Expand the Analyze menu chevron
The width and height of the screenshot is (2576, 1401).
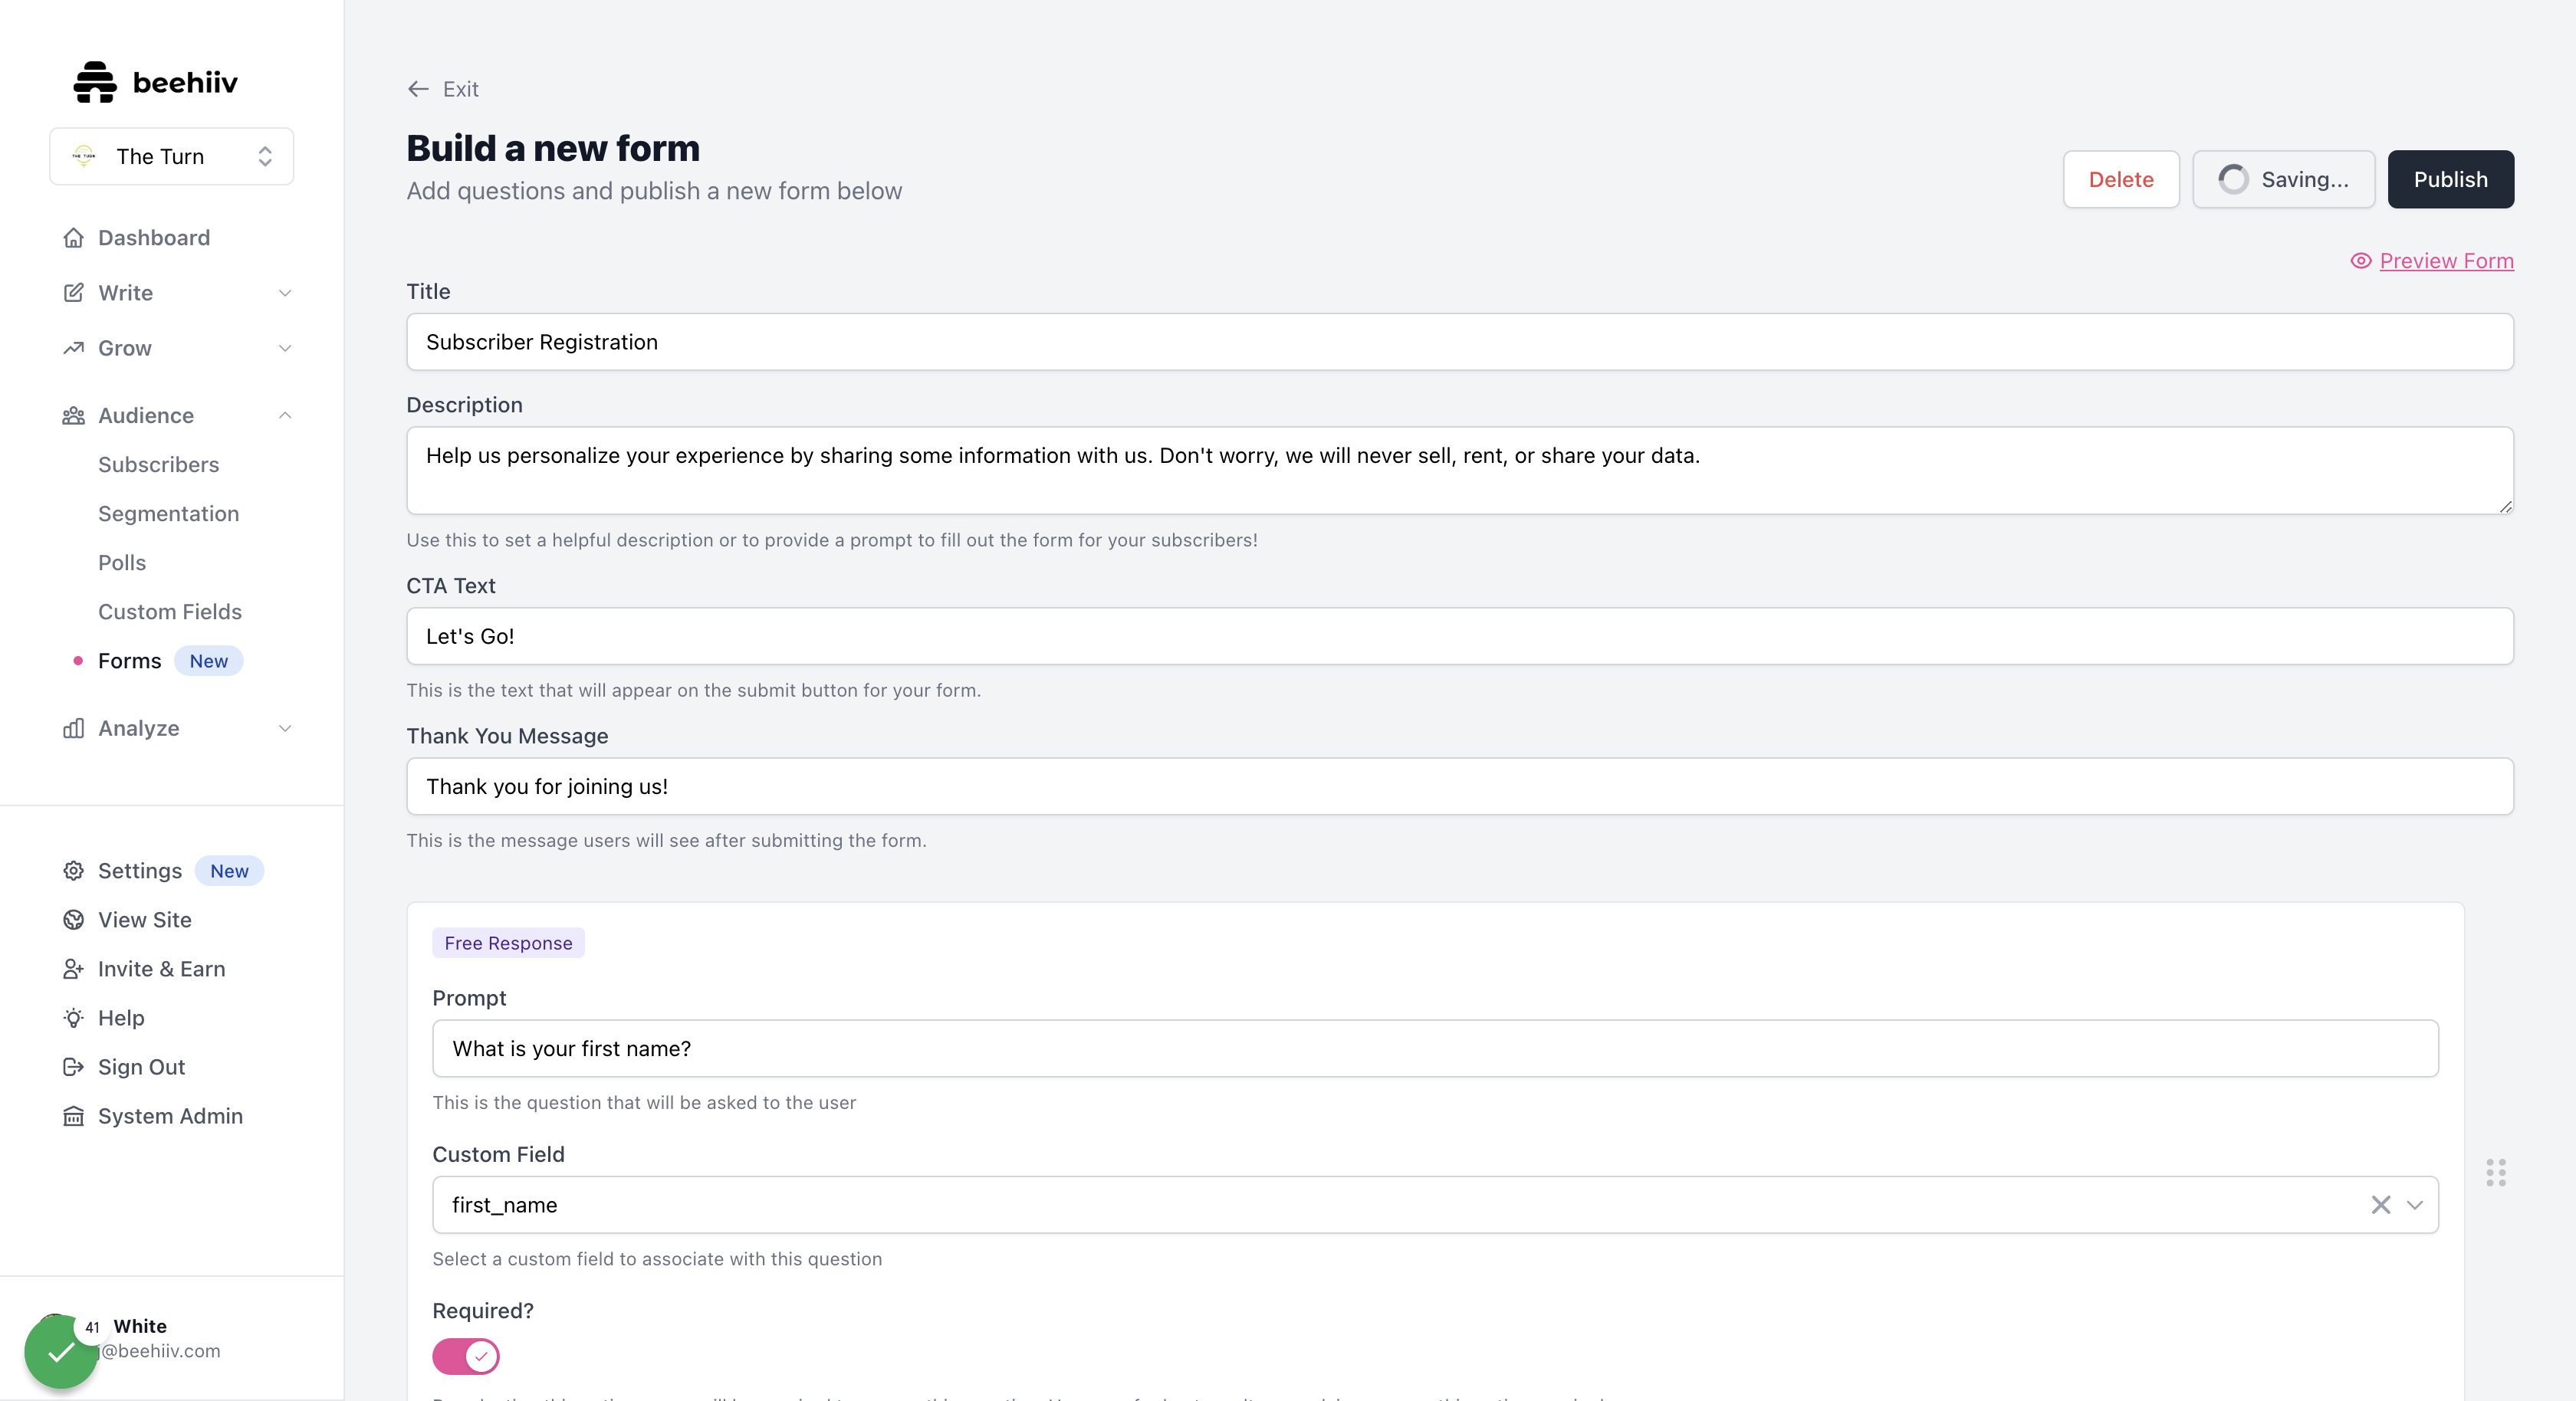[285, 728]
